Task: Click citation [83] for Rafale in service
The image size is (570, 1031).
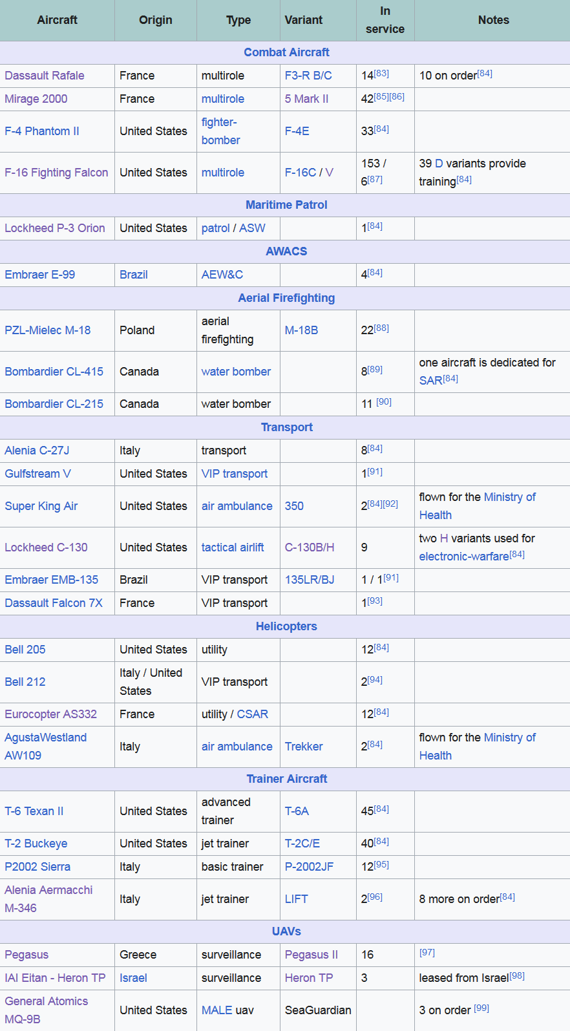Action: tap(381, 73)
